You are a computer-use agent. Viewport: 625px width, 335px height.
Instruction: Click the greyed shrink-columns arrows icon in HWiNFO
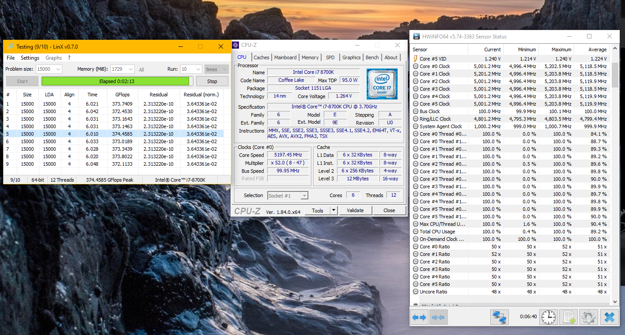[x=438, y=317]
